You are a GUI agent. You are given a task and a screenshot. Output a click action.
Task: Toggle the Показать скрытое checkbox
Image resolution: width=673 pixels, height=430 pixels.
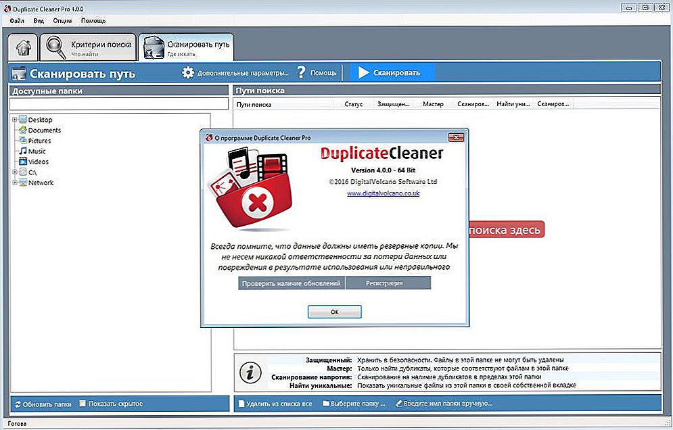pos(83,404)
